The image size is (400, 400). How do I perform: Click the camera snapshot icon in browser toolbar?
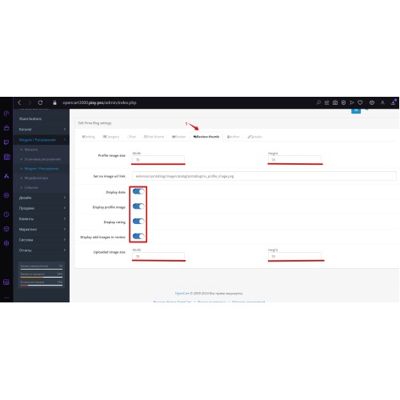tap(335, 102)
